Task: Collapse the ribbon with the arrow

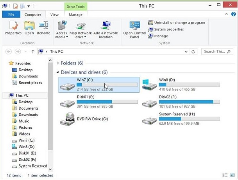Action: (x=226, y=14)
